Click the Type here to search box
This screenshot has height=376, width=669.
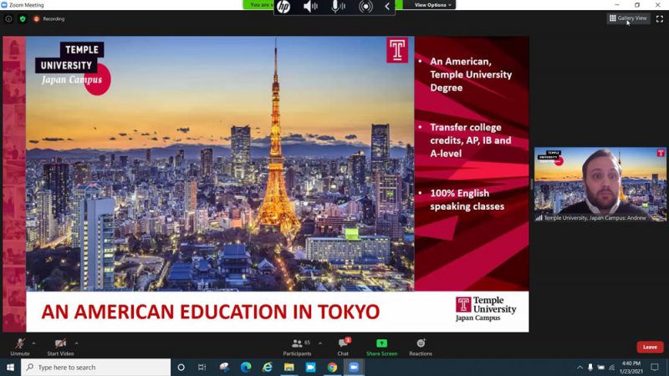click(95, 367)
